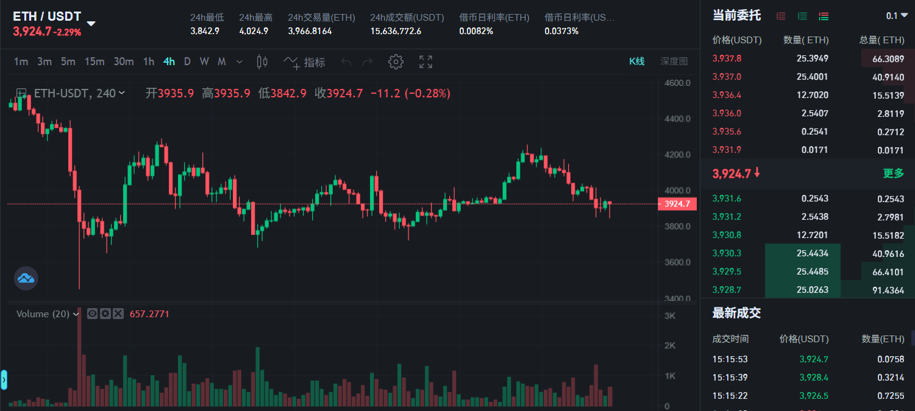Show only sell orders in order book
Viewport: 915px width, 411px height.
coord(781,16)
